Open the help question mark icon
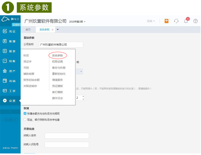Viewport: 201px width, 155px height. pos(195,21)
